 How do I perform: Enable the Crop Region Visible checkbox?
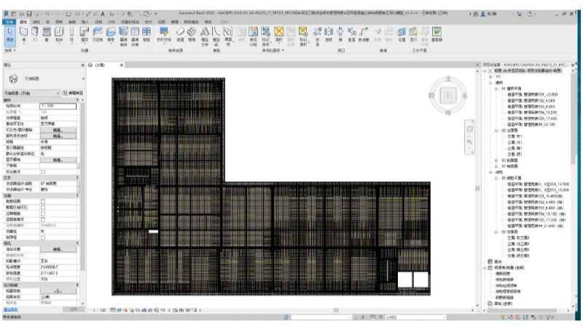point(42,206)
